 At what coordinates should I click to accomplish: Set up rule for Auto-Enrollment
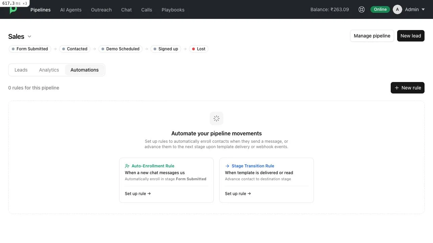point(138,194)
